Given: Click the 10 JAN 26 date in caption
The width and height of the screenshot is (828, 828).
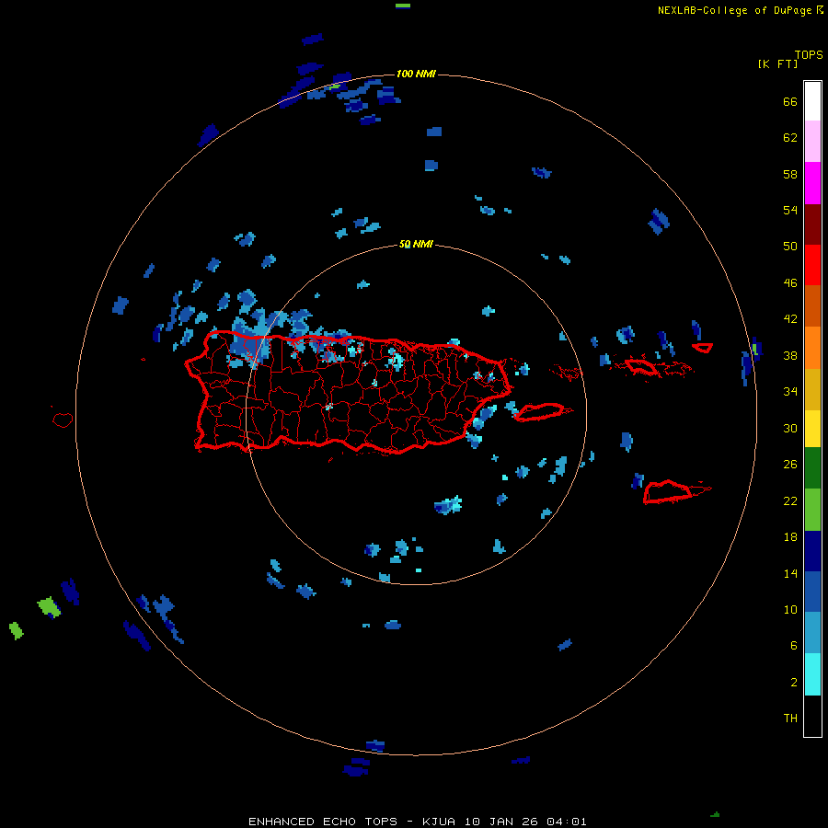Looking at the screenshot, I should tap(502, 822).
